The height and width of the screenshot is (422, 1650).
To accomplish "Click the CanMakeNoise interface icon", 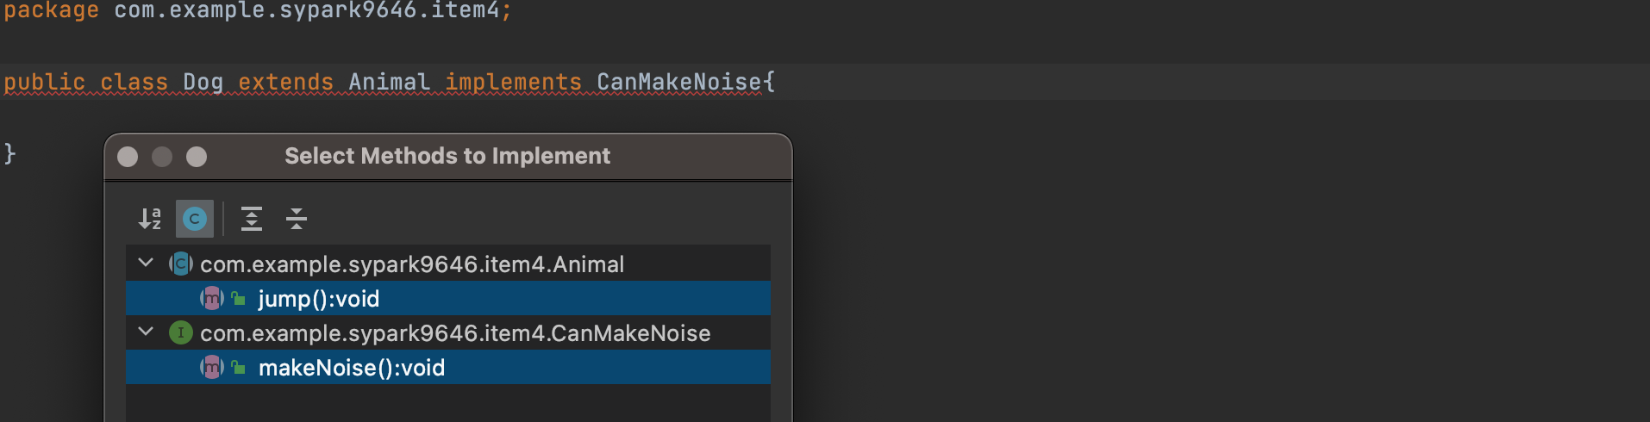I will [x=181, y=332].
